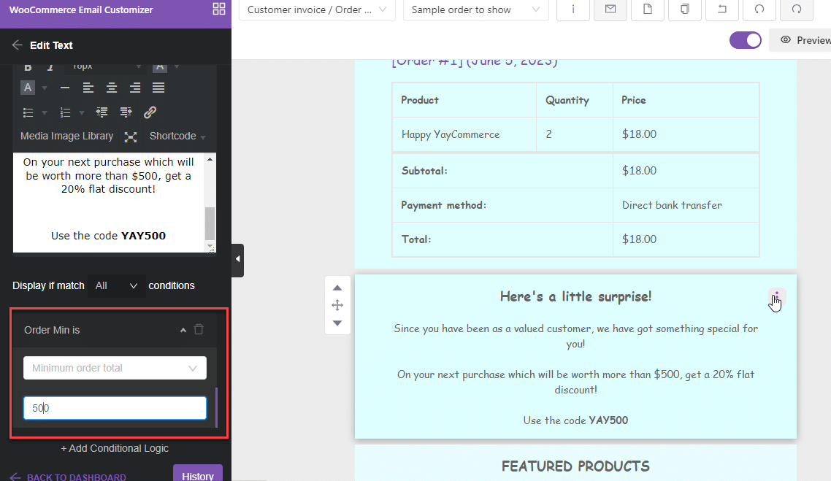Click the undo icon in the top toolbar

click(x=721, y=10)
